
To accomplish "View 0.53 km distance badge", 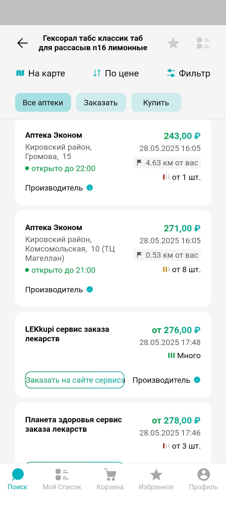I will (167, 255).
